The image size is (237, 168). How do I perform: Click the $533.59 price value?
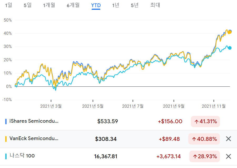tap(108, 121)
